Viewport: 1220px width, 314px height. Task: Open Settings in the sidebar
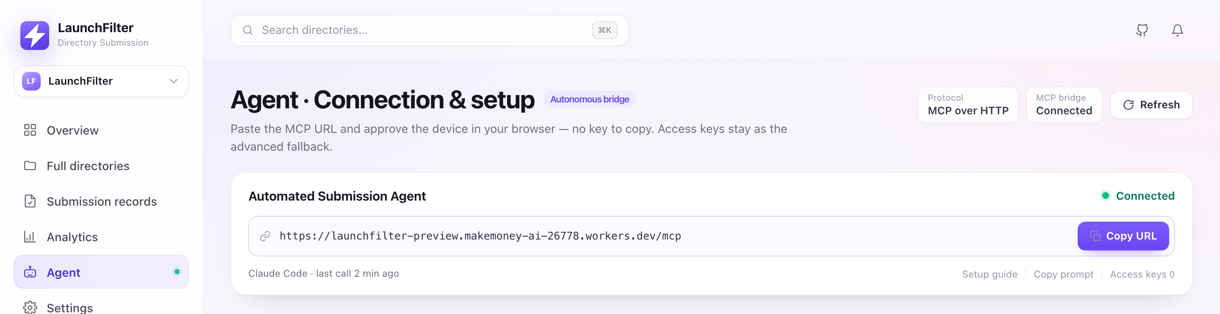click(101, 307)
